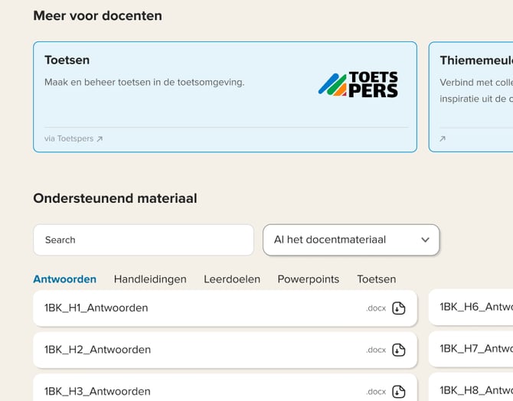The height and width of the screenshot is (401, 513).
Task: Open the Powerpoints tab
Action: tap(309, 279)
